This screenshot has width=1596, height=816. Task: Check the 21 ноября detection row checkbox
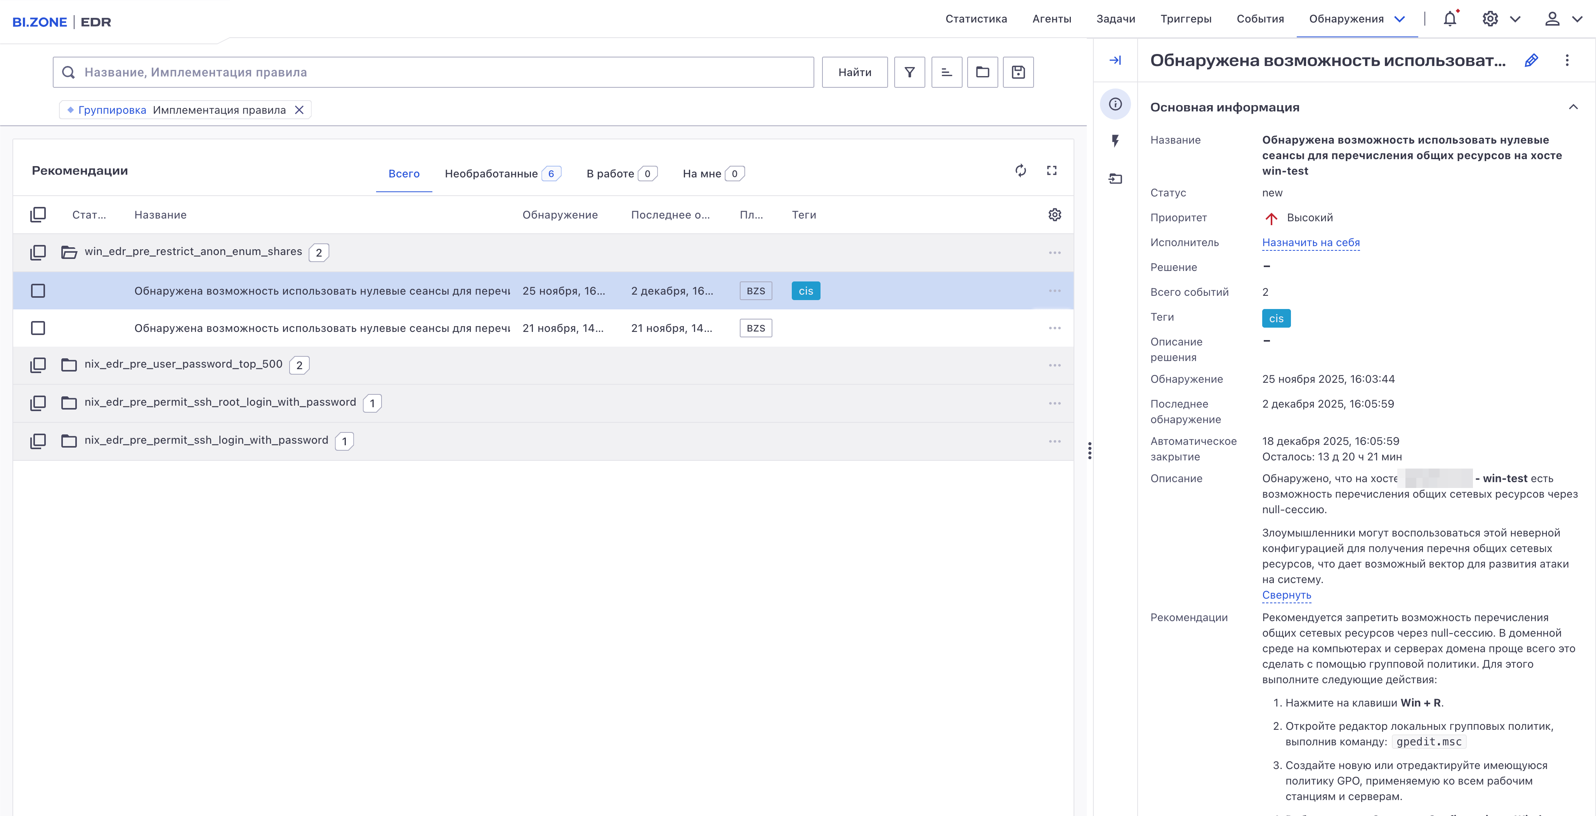(38, 328)
